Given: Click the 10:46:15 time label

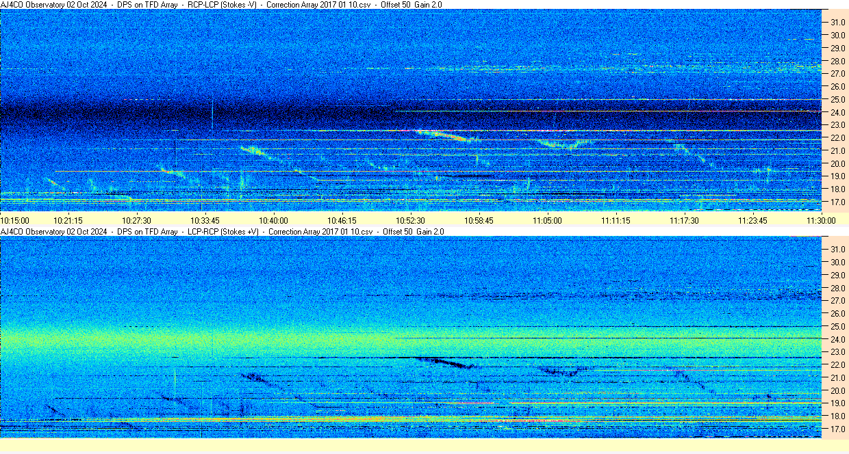Looking at the screenshot, I should tap(342, 220).
